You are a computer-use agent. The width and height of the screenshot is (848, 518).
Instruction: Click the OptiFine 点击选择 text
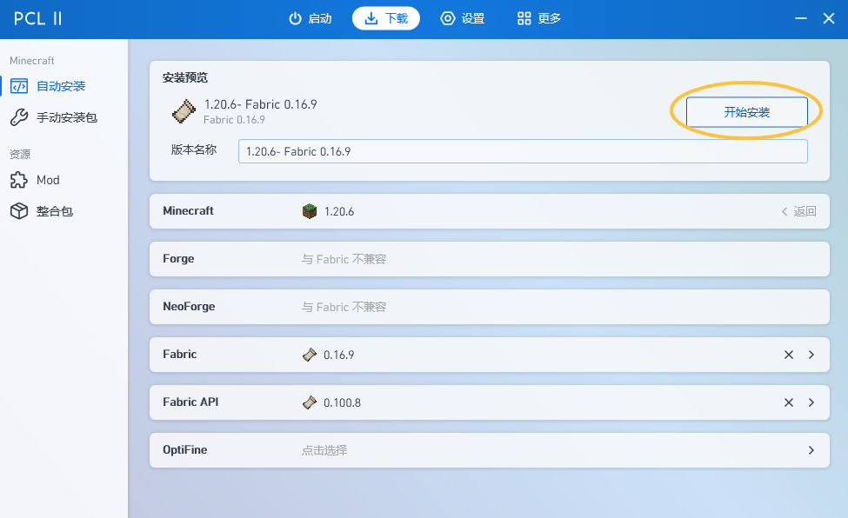pyautogui.click(x=324, y=450)
